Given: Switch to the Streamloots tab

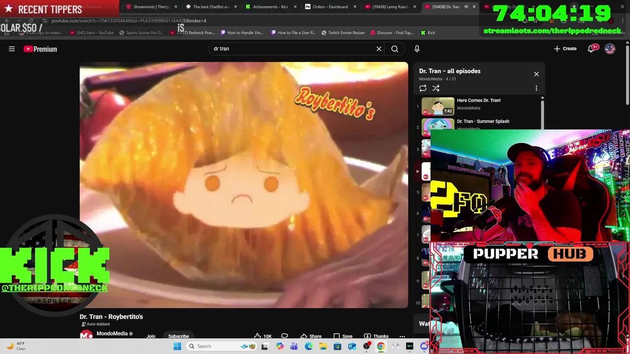Looking at the screenshot, I should point(152,7).
